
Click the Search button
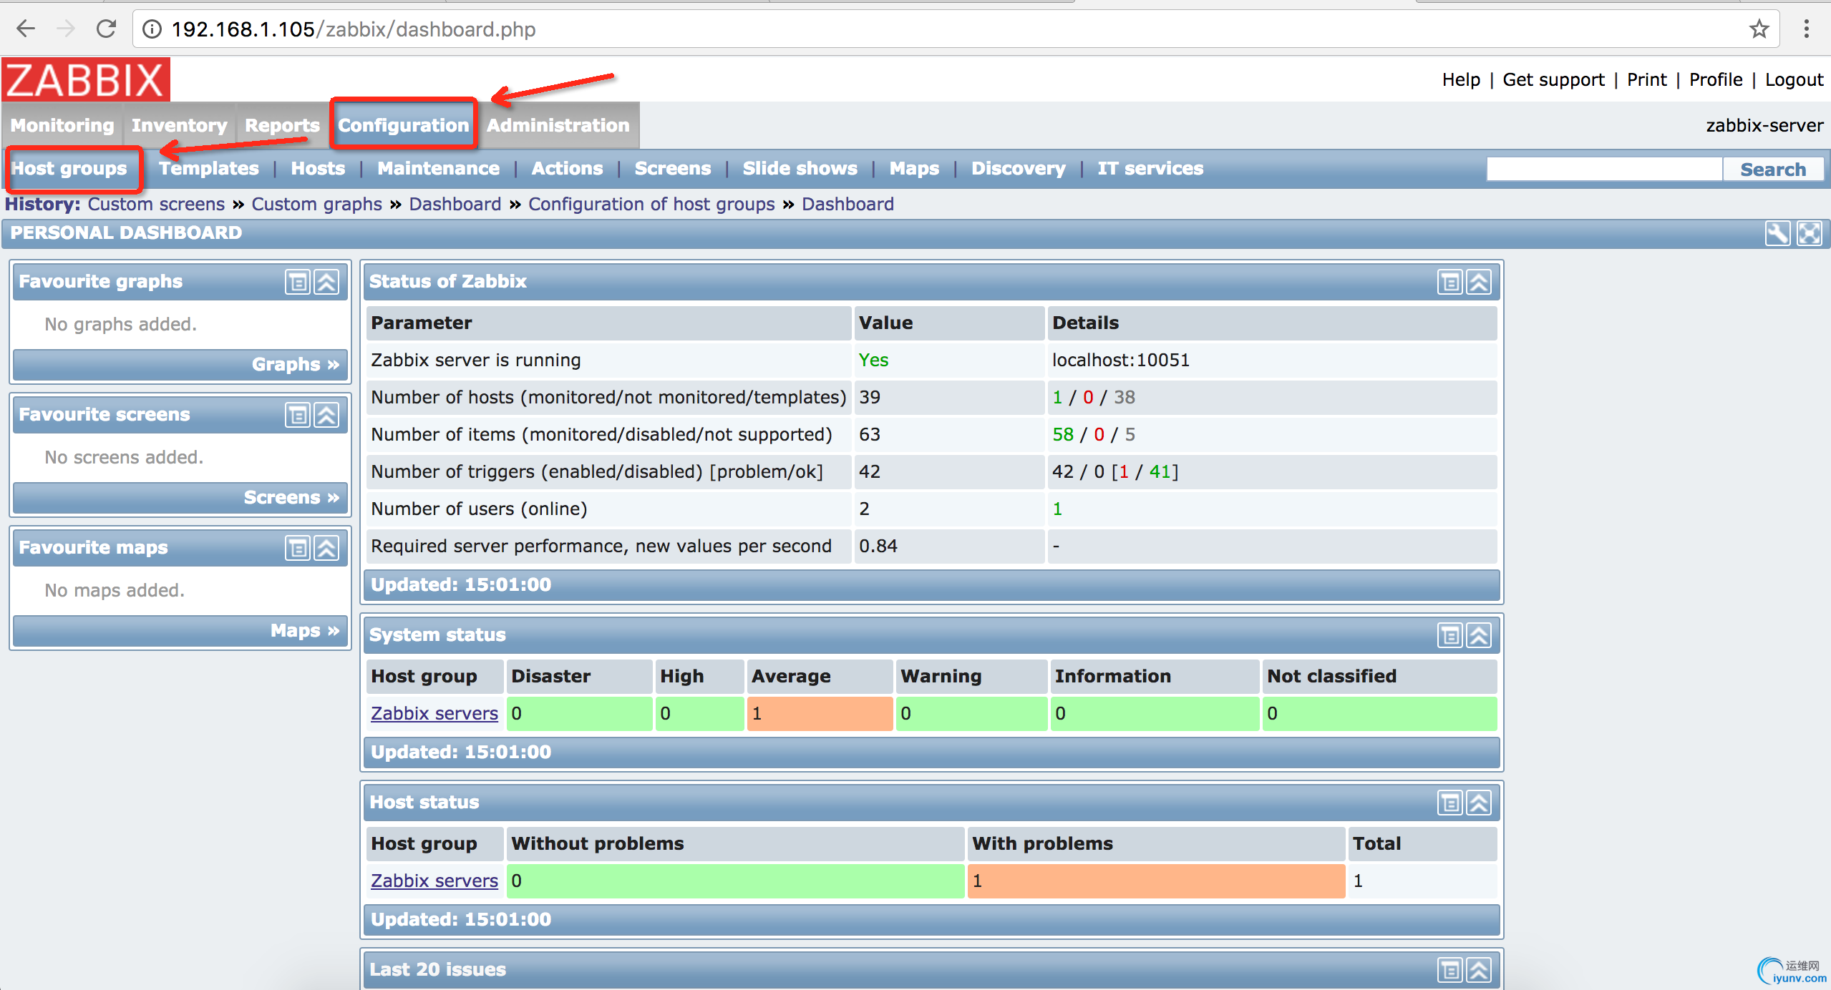1772,170
